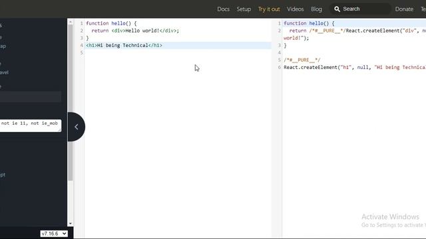Screen dimensions: 426x239
Task: Click the /*#__PURE__*/ comment on line 5
Action: [302, 60]
